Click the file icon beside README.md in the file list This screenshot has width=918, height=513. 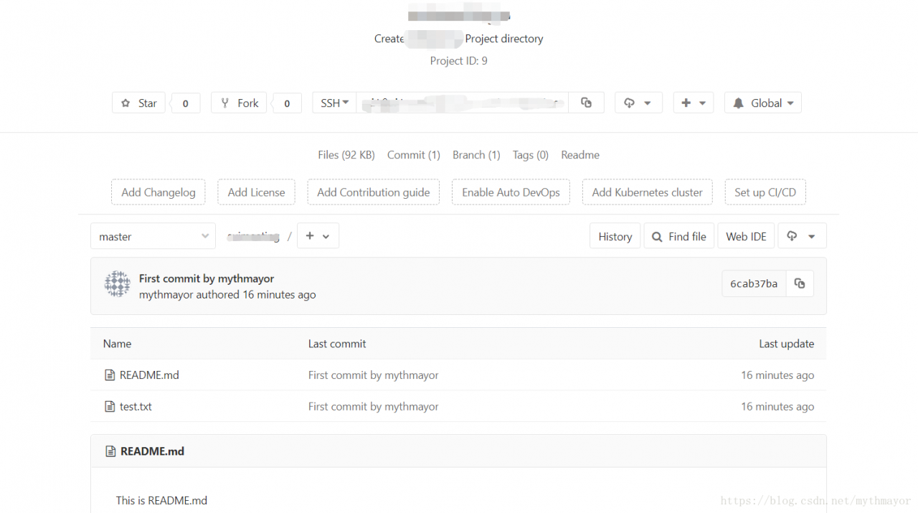tap(110, 375)
